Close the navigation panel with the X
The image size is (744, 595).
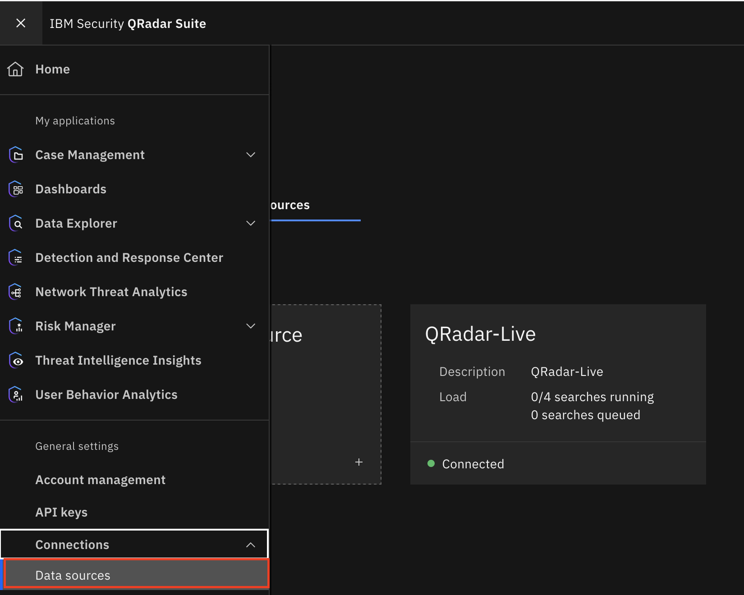tap(21, 23)
